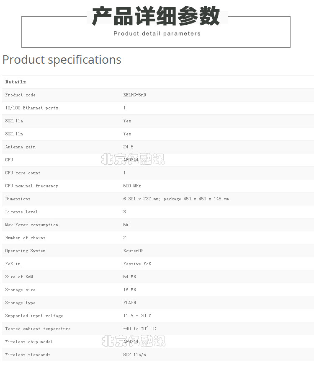Screen dimensions: 314x365
Task: Click the RBLHG-5nD product code value
Action: tap(134, 95)
